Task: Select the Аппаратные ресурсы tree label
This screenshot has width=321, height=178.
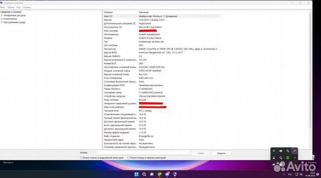Action: tap(15, 15)
